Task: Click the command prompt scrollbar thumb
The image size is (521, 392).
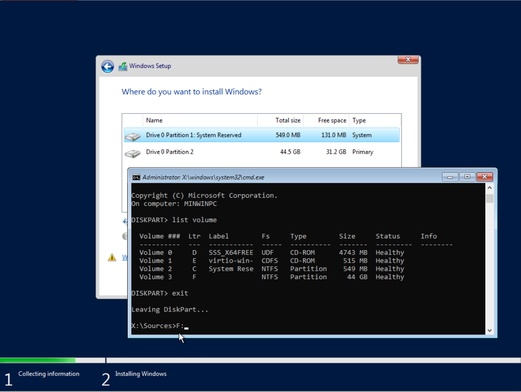Action: point(490,198)
